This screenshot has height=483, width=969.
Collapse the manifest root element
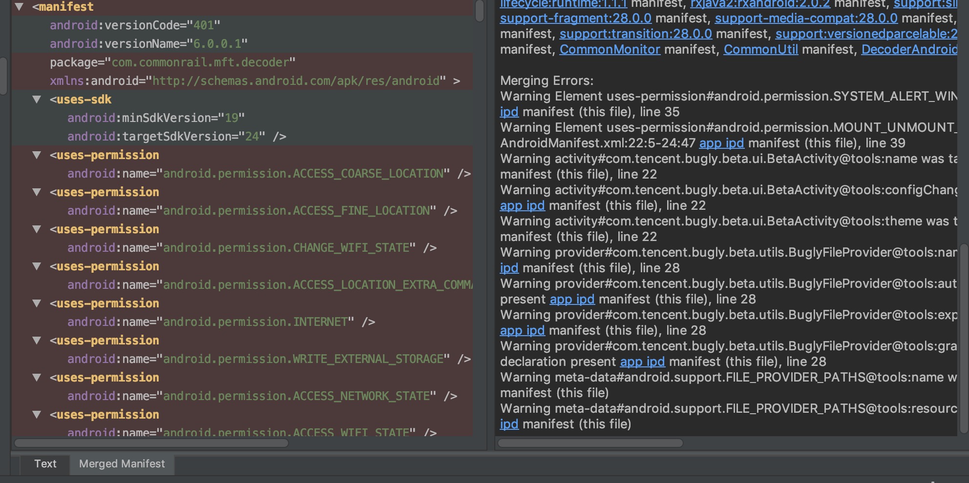pyautogui.click(x=19, y=7)
